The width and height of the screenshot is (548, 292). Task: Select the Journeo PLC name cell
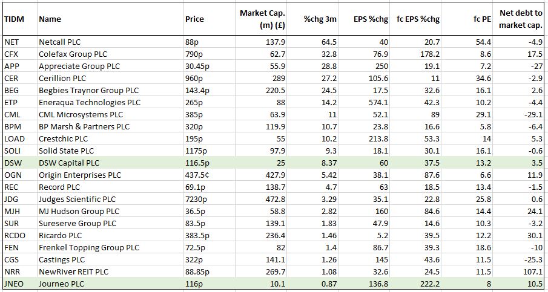pyautogui.click(x=61, y=284)
